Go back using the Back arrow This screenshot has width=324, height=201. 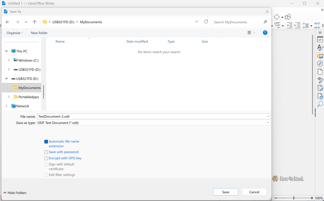pyautogui.click(x=7, y=22)
